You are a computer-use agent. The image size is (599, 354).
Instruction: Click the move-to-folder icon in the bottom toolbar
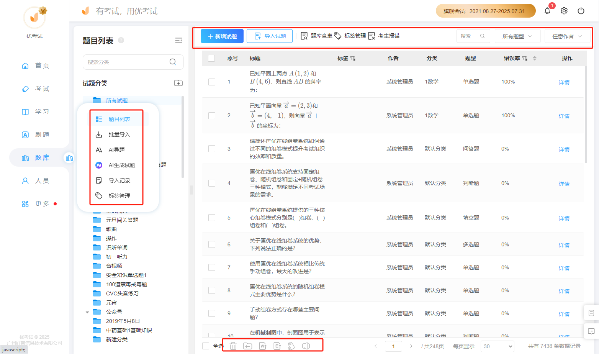tap(248, 346)
